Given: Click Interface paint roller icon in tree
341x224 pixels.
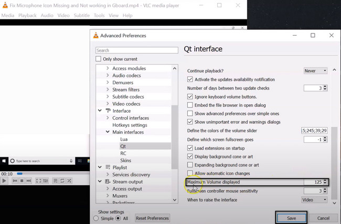Looking at the screenshot, I should tap(108, 111).
